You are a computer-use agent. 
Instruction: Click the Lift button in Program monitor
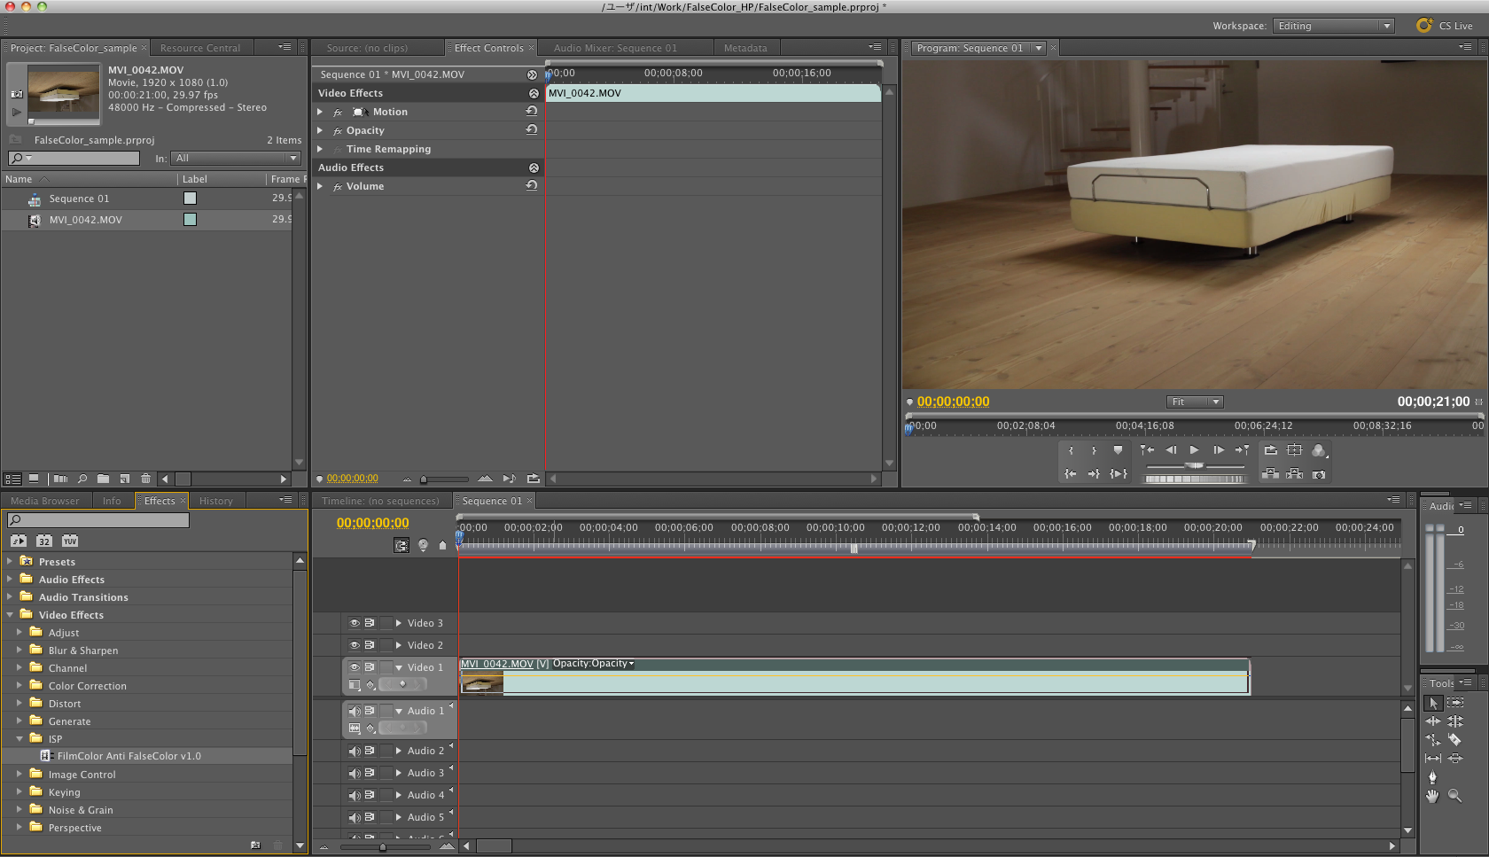(x=1271, y=474)
